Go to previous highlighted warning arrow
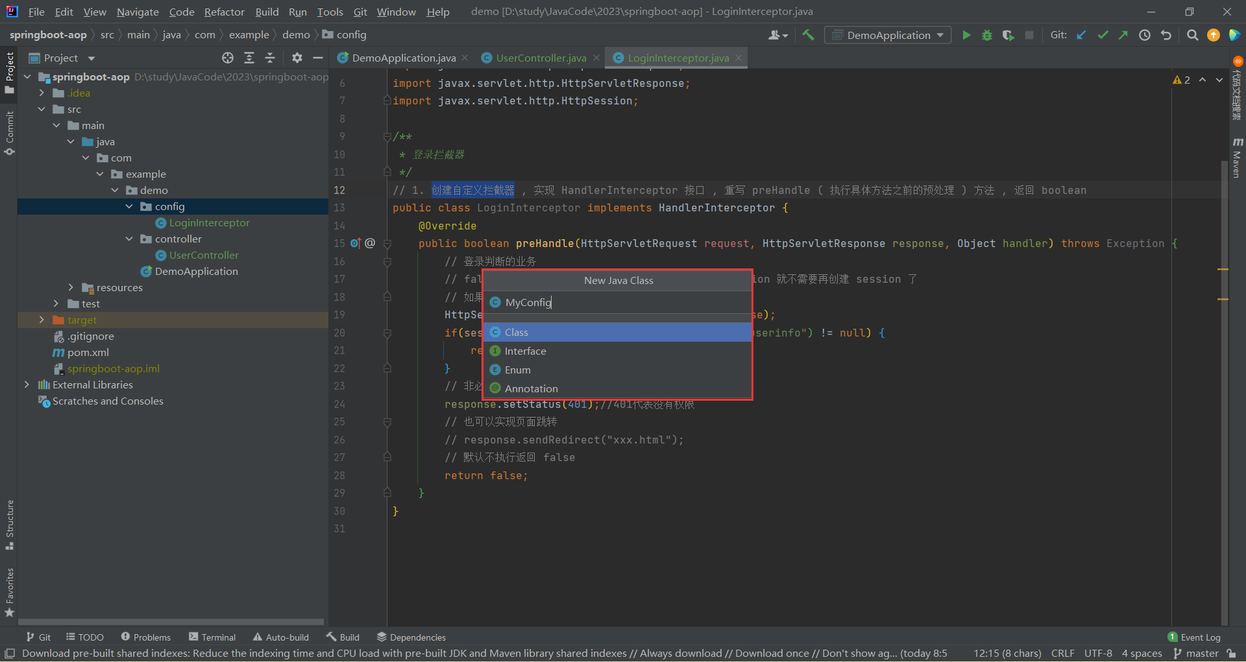Viewport: 1246px width, 662px height. tap(1203, 80)
